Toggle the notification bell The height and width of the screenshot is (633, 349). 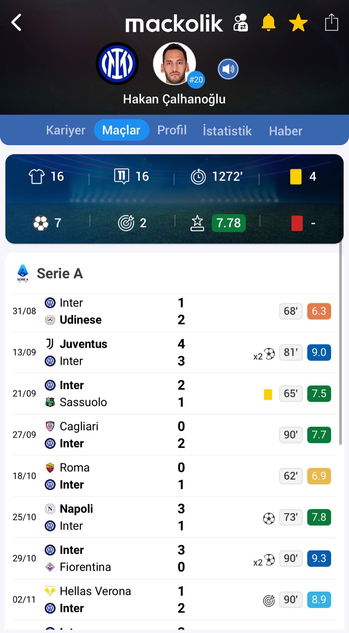[x=268, y=23]
